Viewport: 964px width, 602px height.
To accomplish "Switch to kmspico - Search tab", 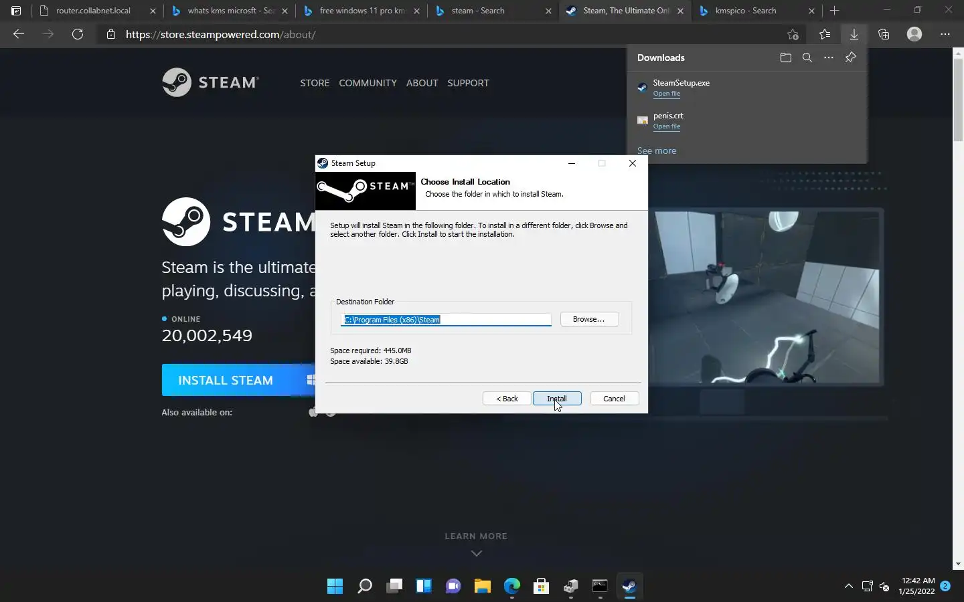I will [x=757, y=11].
